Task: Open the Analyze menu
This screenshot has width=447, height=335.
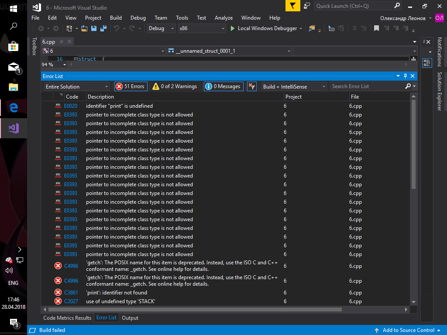Action: click(223, 18)
